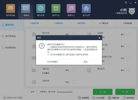Tick the 我的文档 backup checkbox
Image resolution: width=138 pixels, height=100 pixels.
pyautogui.click(x=73, y=34)
